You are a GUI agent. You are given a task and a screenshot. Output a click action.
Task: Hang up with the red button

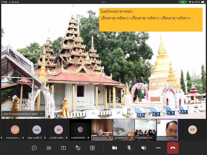[173, 148]
